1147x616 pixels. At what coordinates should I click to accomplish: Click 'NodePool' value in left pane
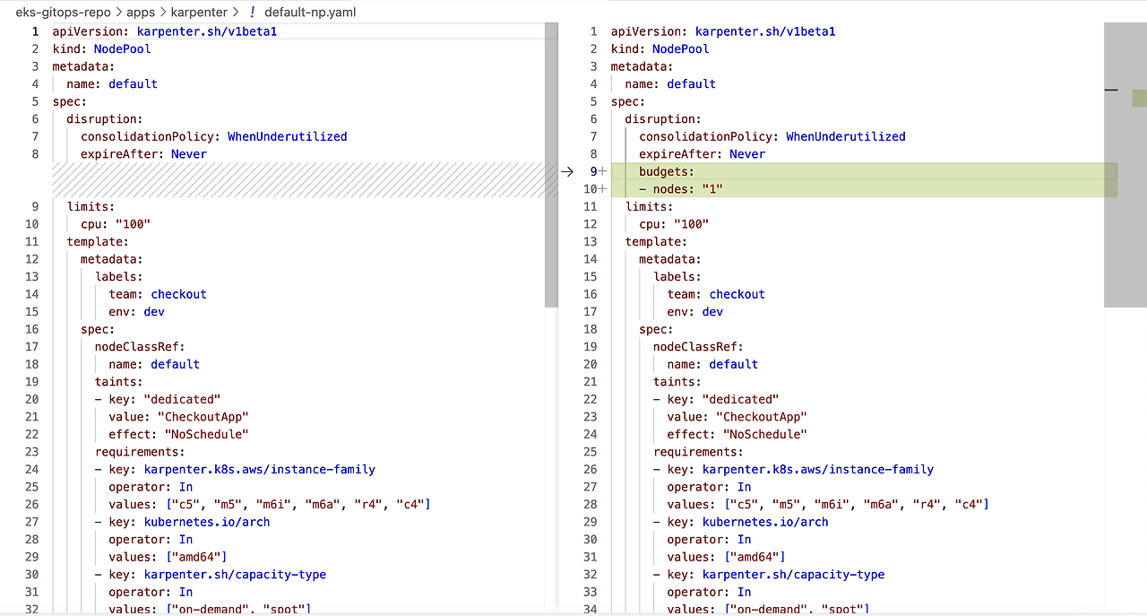122,48
